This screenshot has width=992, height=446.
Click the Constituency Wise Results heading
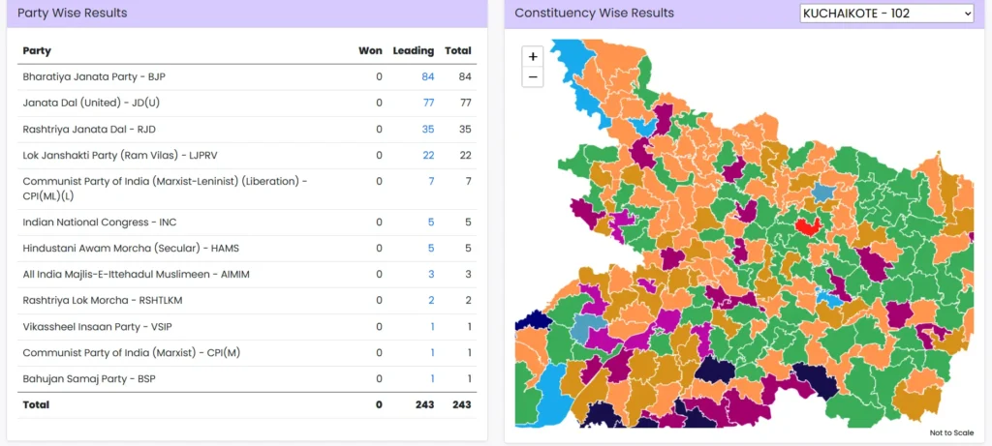(594, 14)
